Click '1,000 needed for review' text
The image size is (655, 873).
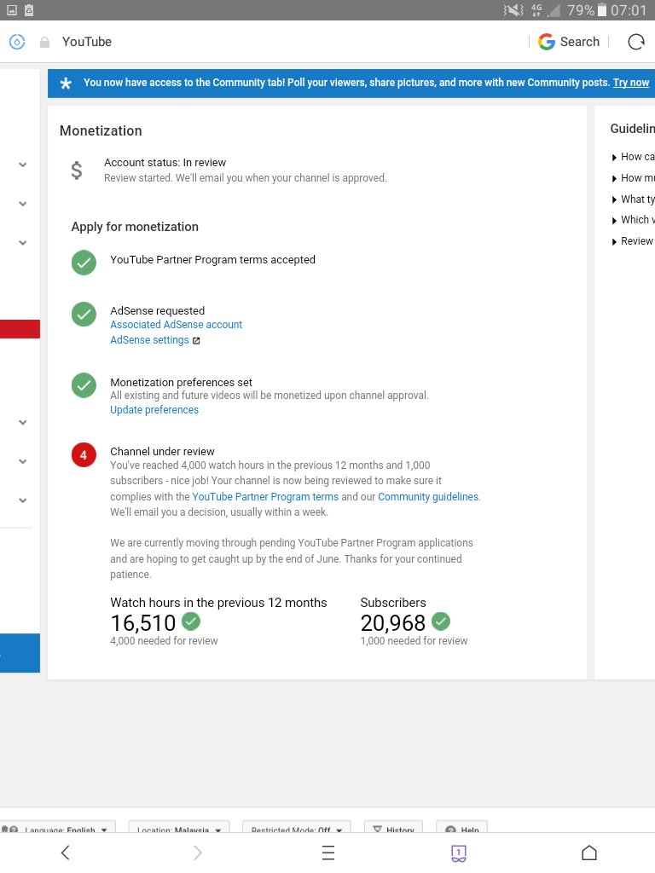coord(414,641)
